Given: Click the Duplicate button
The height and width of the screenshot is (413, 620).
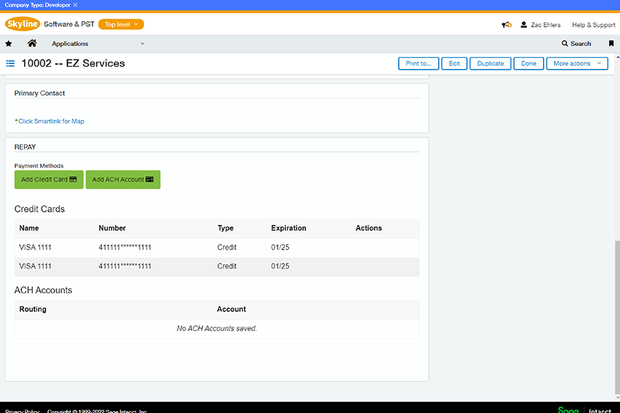Looking at the screenshot, I should (490, 63).
